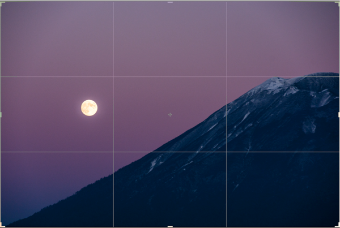Grab the bottom-left corner crop handle

(x=2, y=225)
